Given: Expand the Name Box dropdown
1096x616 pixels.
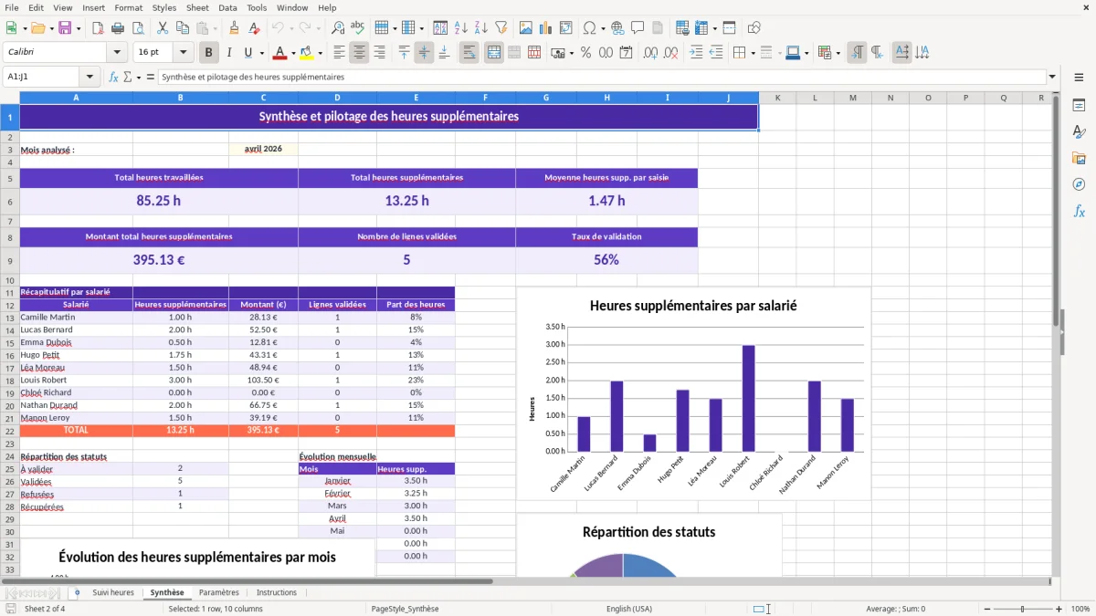Looking at the screenshot, I should tap(90, 77).
